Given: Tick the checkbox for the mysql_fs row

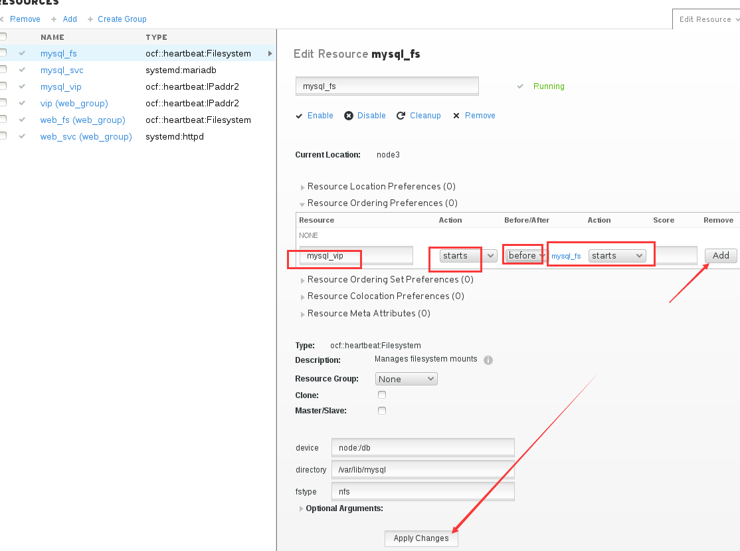Looking at the screenshot, I should click(x=3, y=53).
